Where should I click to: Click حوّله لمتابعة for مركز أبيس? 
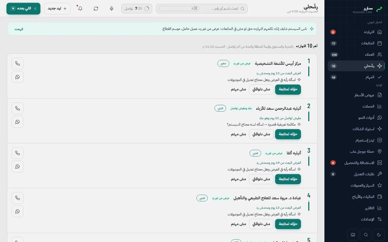pos(288,89)
